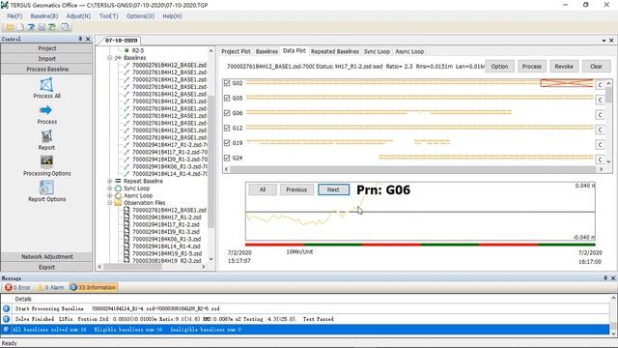Click the Option button
618x348 pixels.
499,67
